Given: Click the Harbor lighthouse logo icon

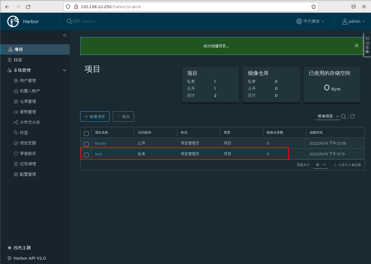Looking at the screenshot, I should [13, 21].
